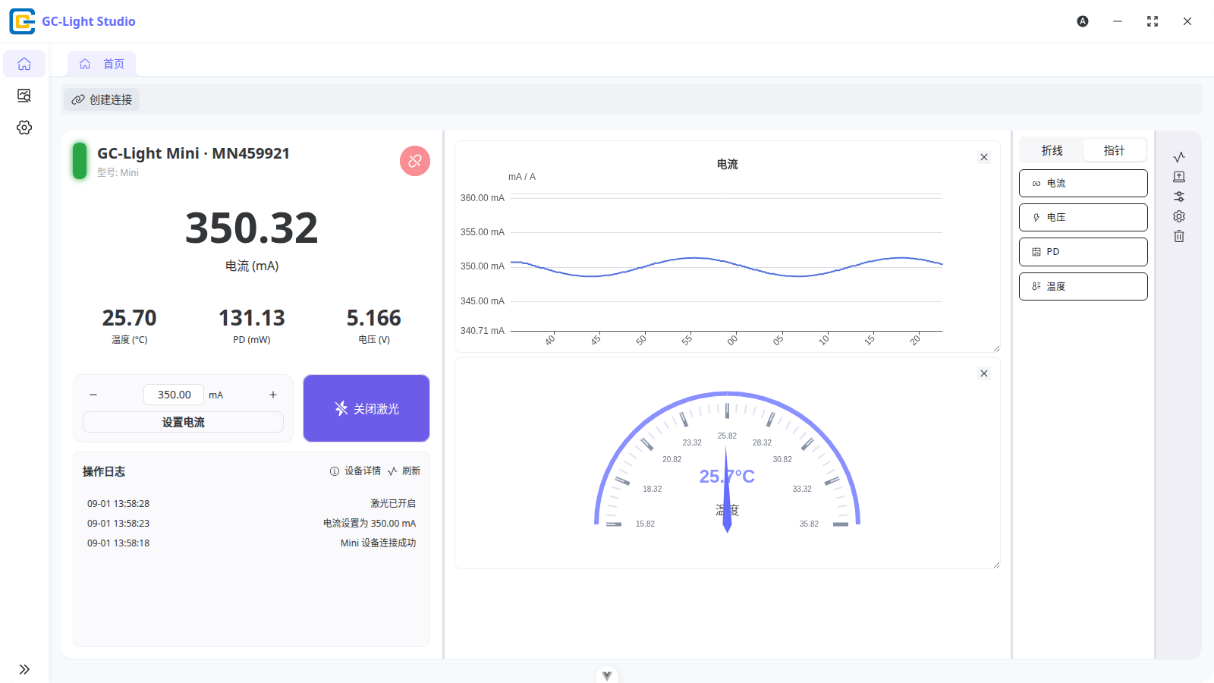Expand the left sidebar with double chevron
This screenshot has height=683, width=1214.
click(24, 669)
